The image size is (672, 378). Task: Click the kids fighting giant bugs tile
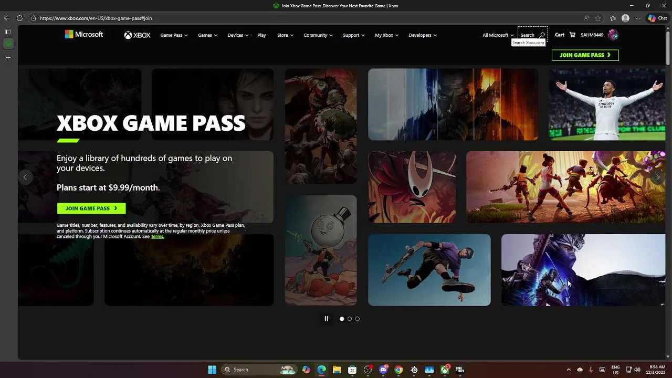[x=566, y=187]
